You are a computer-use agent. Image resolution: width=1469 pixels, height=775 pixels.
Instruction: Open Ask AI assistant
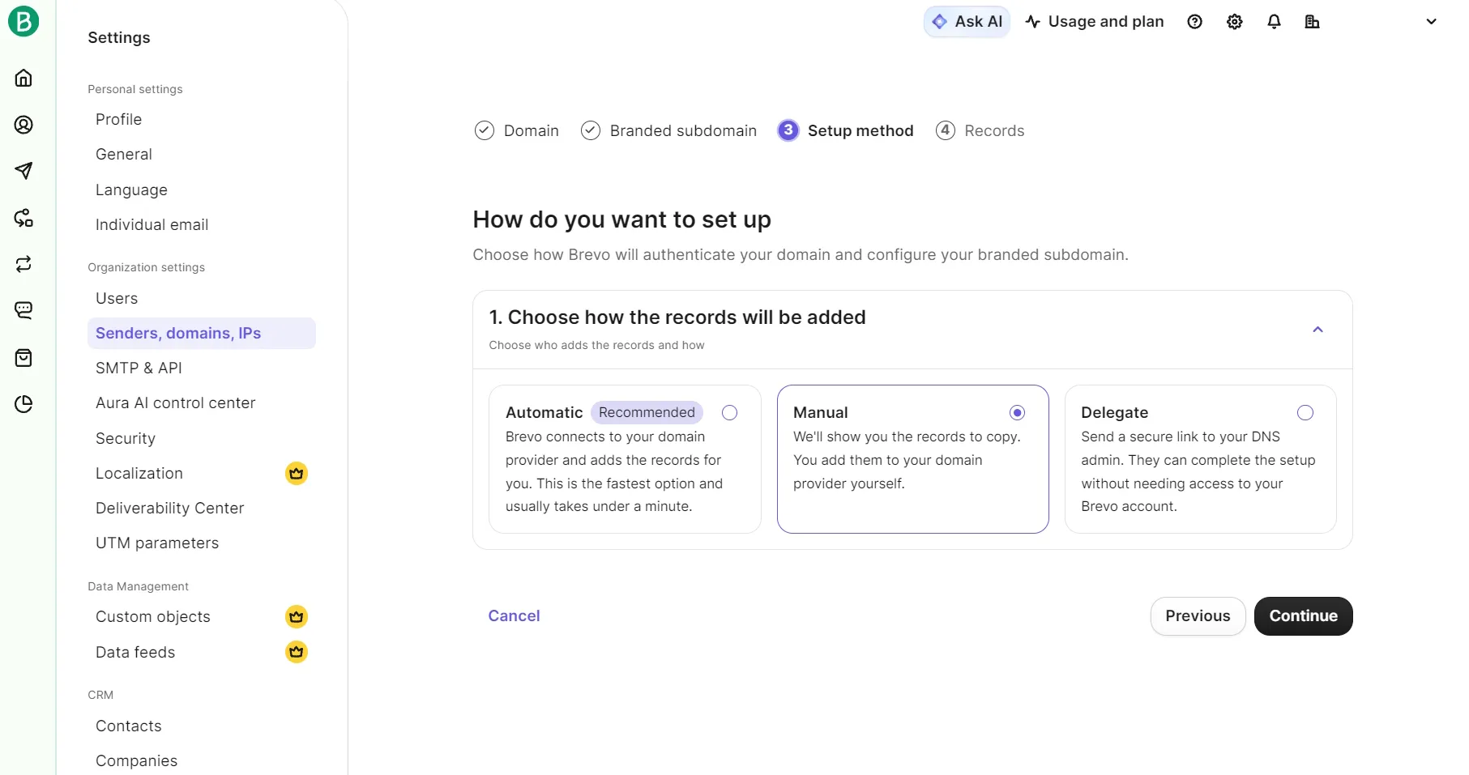[967, 22]
